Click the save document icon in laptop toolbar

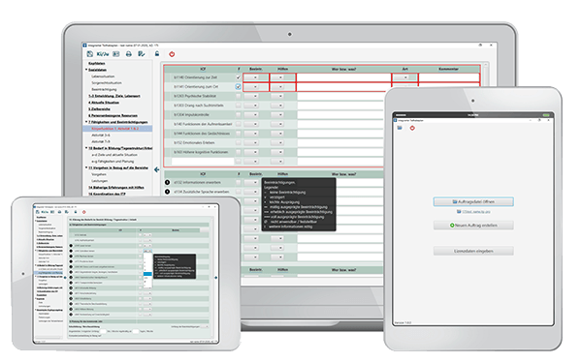tap(90, 54)
